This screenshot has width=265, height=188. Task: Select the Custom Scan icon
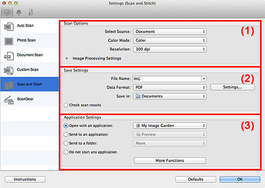click(x=9, y=70)
